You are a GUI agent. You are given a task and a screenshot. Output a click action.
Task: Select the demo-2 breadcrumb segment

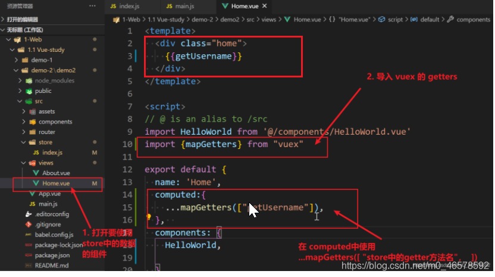202,20
